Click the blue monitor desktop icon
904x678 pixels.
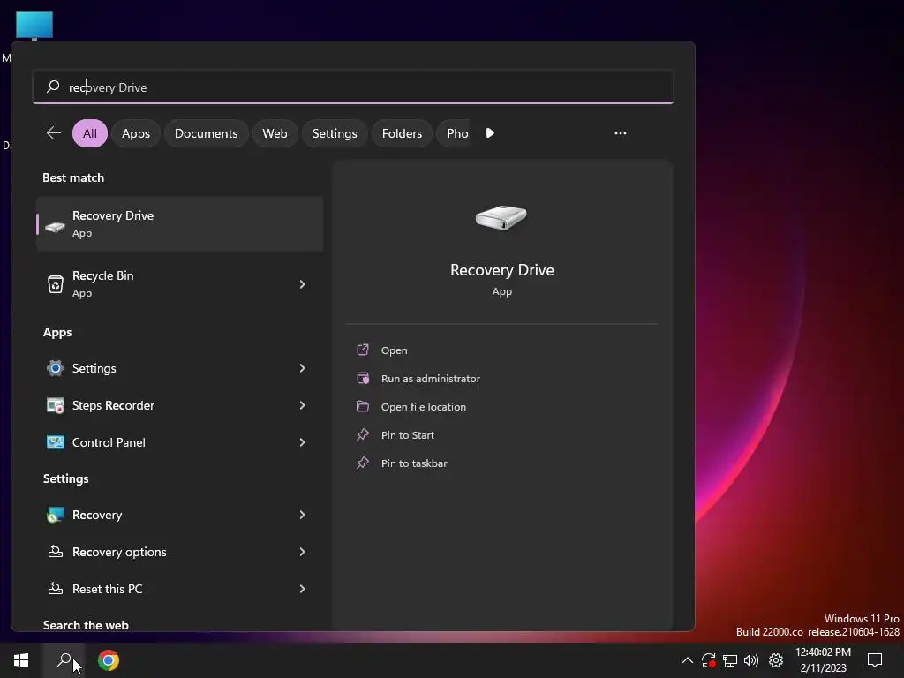pyautogui.click(x=34, y=26)
